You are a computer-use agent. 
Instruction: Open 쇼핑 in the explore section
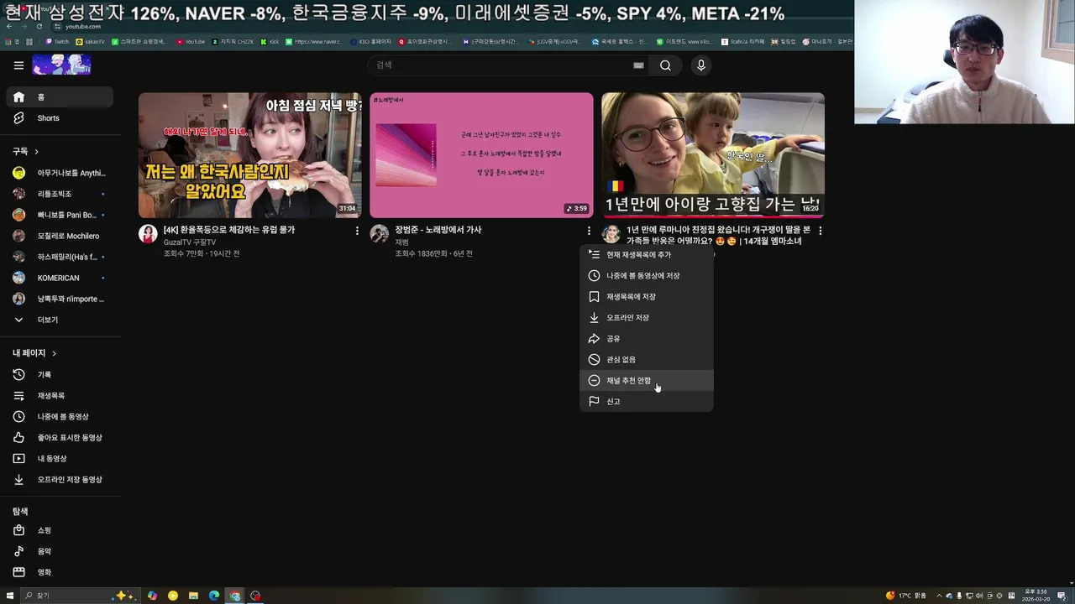point(59,530)
